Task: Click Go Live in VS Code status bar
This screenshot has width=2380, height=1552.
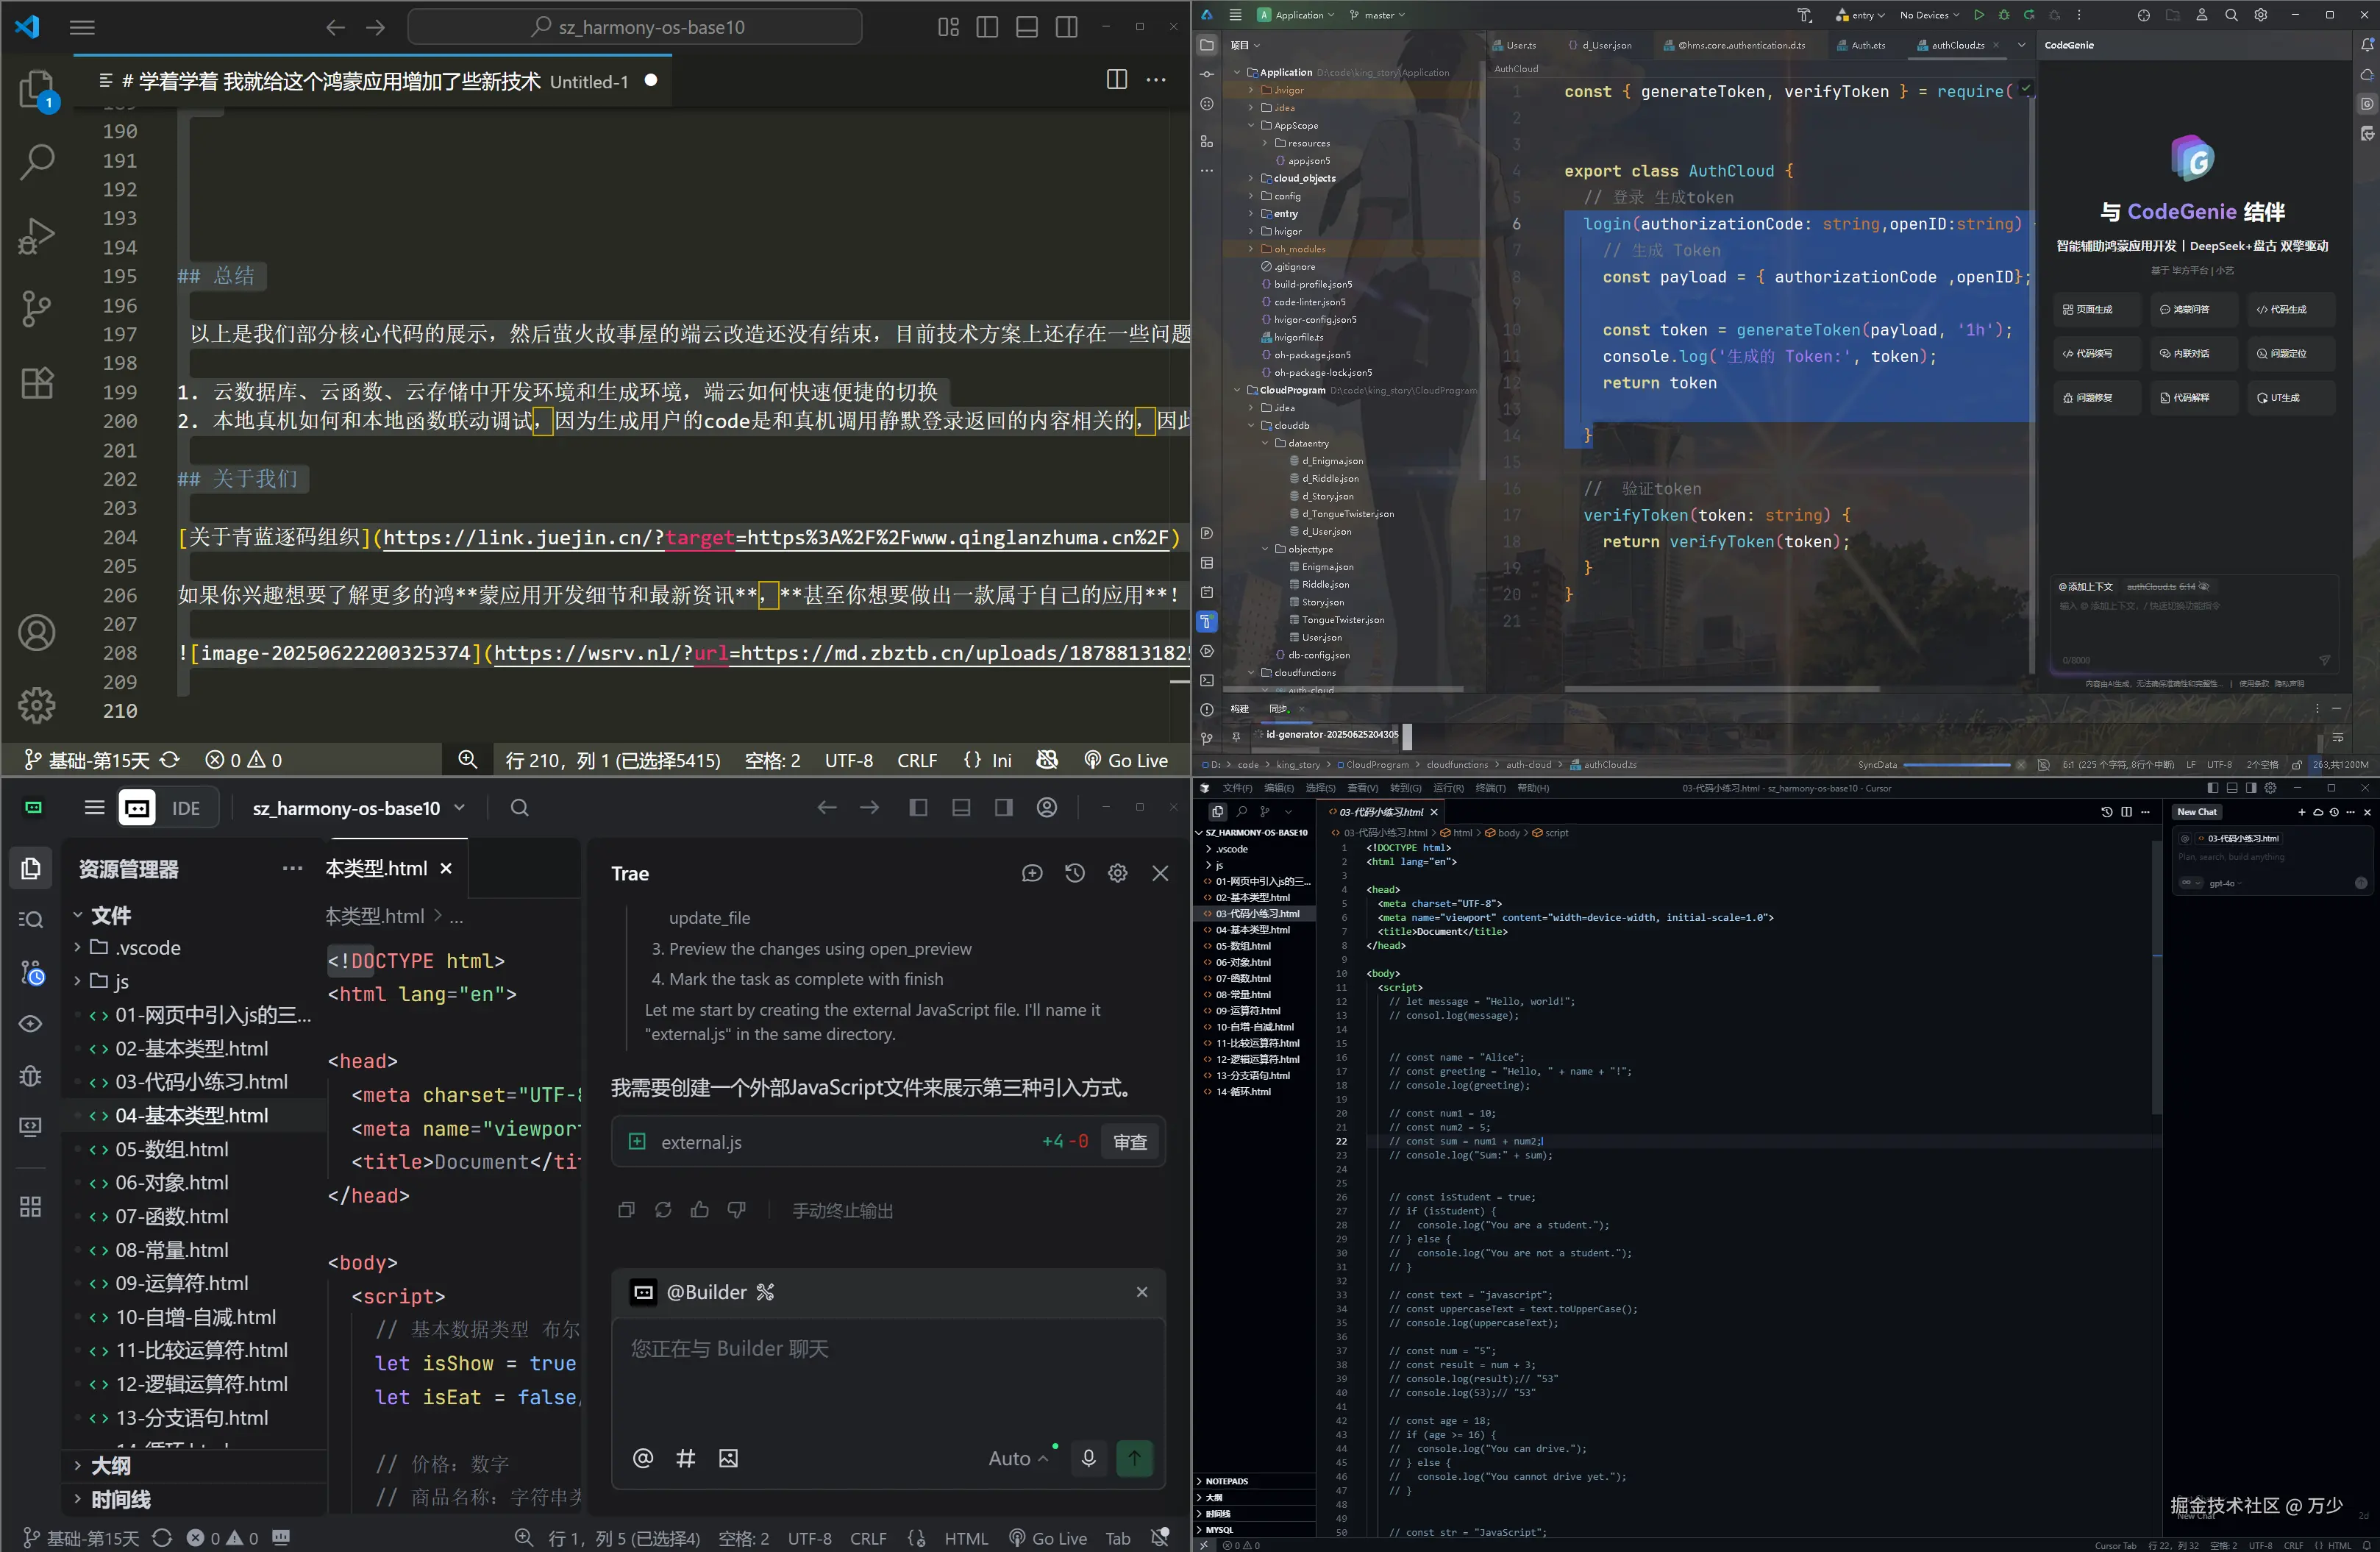Action: pos(1127,760)
